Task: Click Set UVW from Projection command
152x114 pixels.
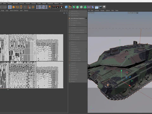Action: point(78,18)
